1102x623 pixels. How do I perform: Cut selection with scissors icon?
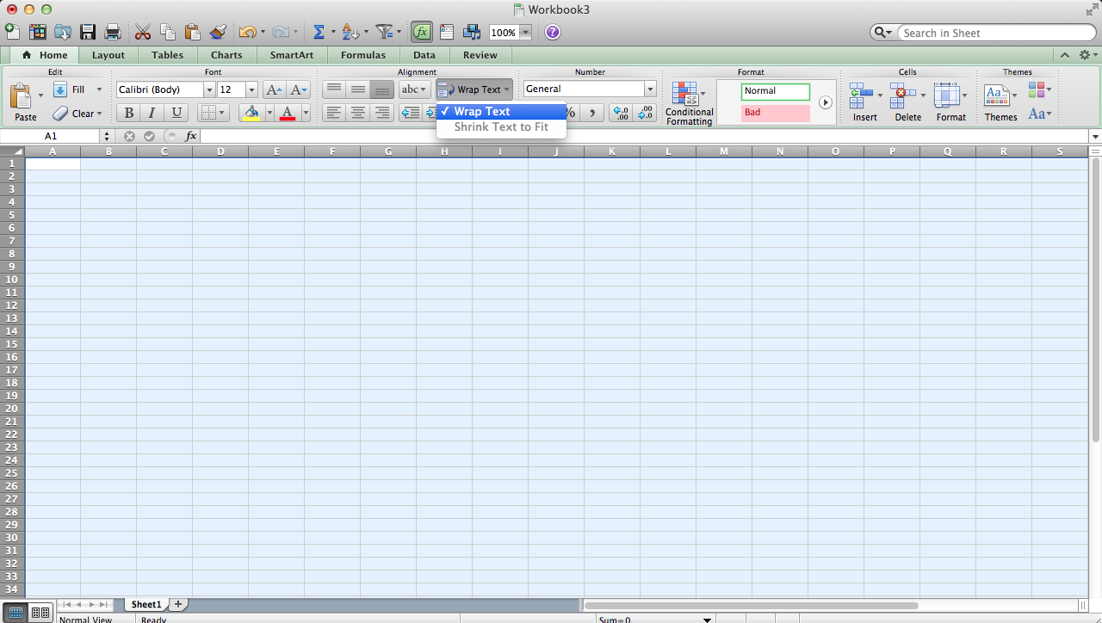pyautogui.click(x=143, y=32)
